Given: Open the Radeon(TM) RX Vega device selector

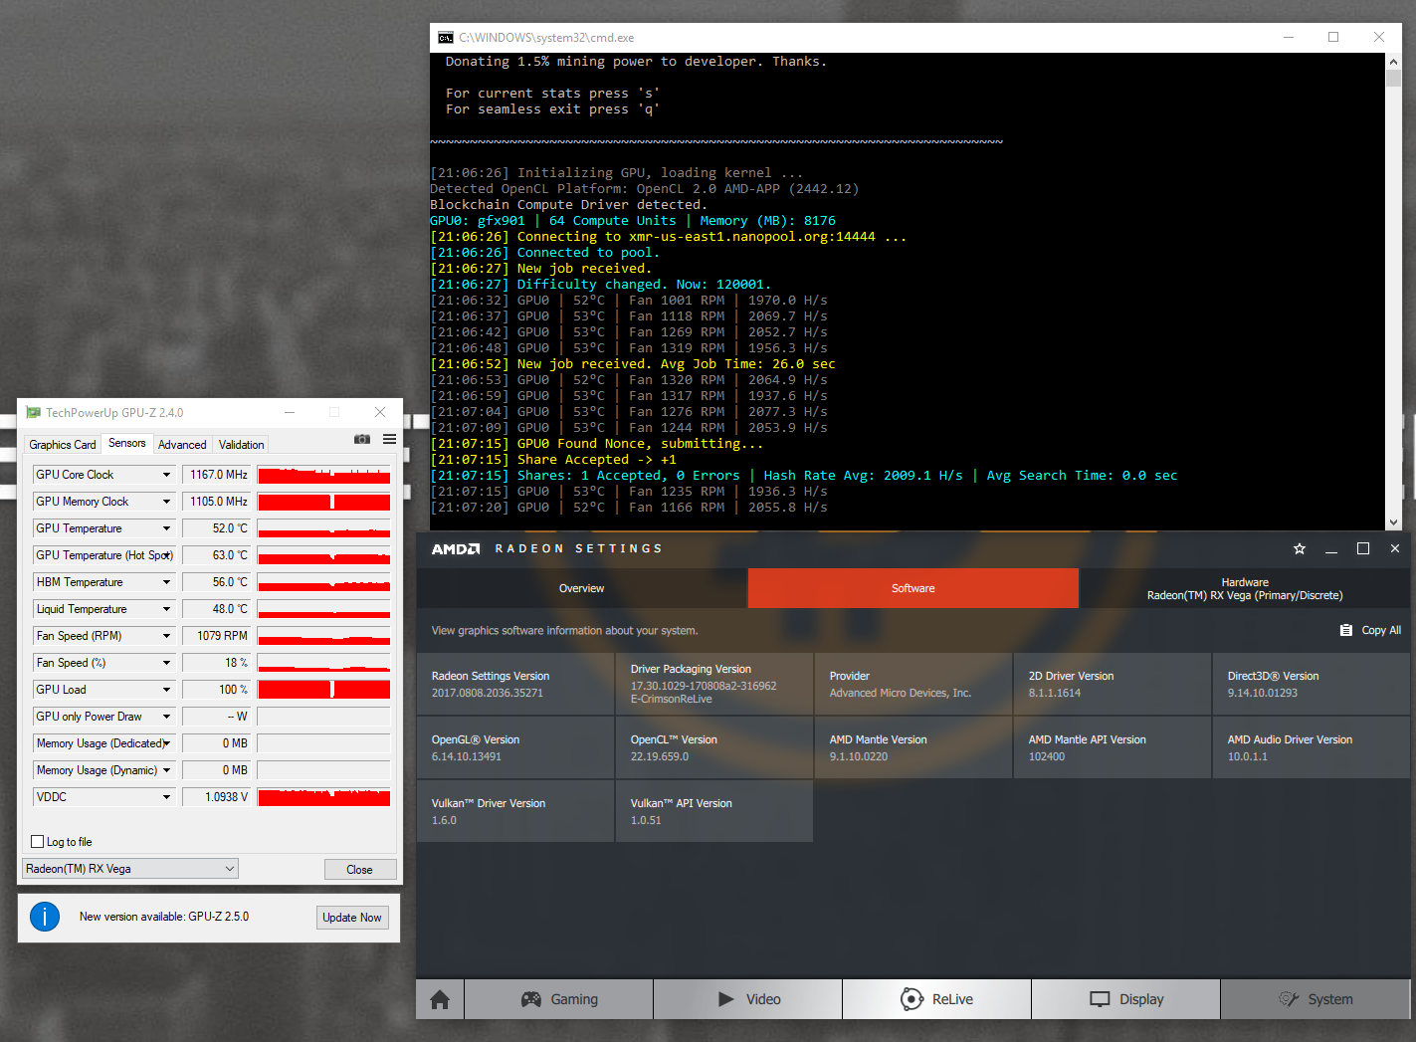Looking at the screenshot, I should pyautogui.click(x=130, y=869).
